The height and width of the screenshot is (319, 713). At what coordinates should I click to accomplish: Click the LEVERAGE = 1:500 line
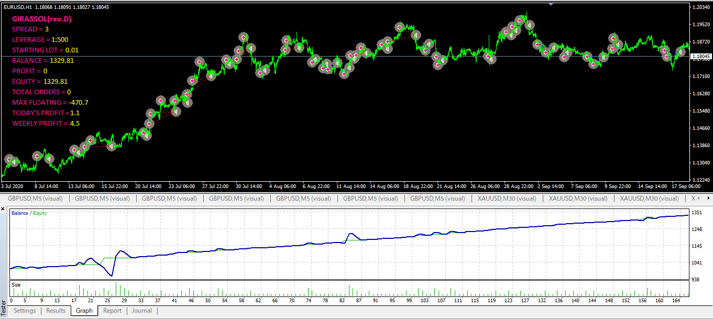click(40, 40)
